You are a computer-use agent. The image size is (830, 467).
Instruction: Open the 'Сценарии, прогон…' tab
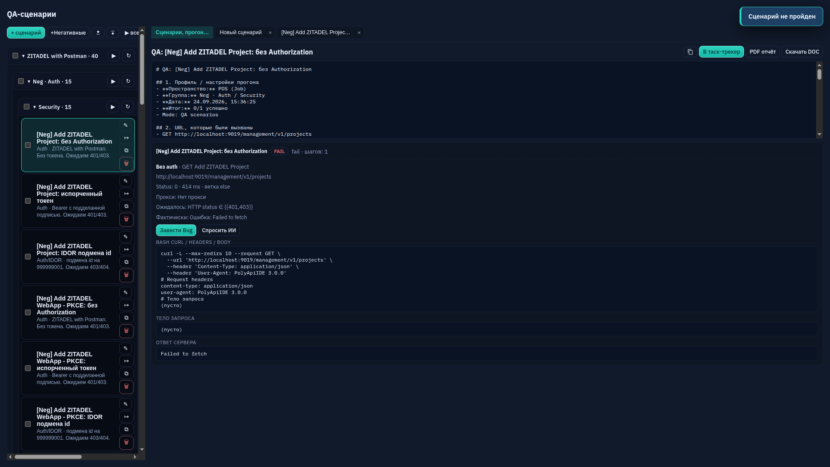point(182,32)
